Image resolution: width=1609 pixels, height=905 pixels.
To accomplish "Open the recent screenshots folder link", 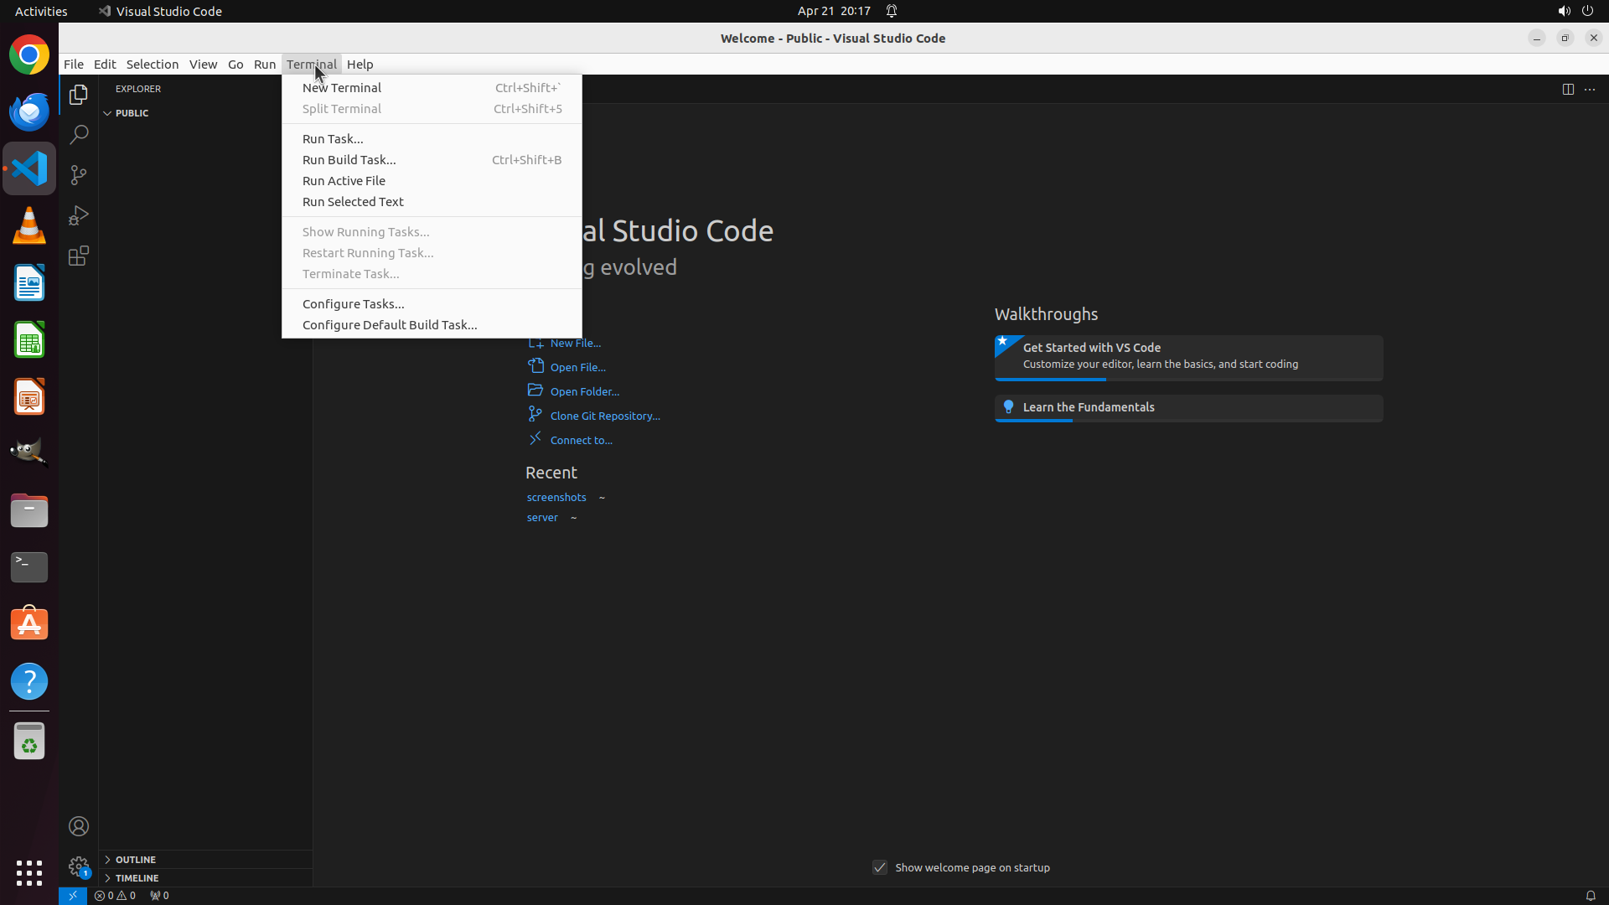I will tap(556, 497).
